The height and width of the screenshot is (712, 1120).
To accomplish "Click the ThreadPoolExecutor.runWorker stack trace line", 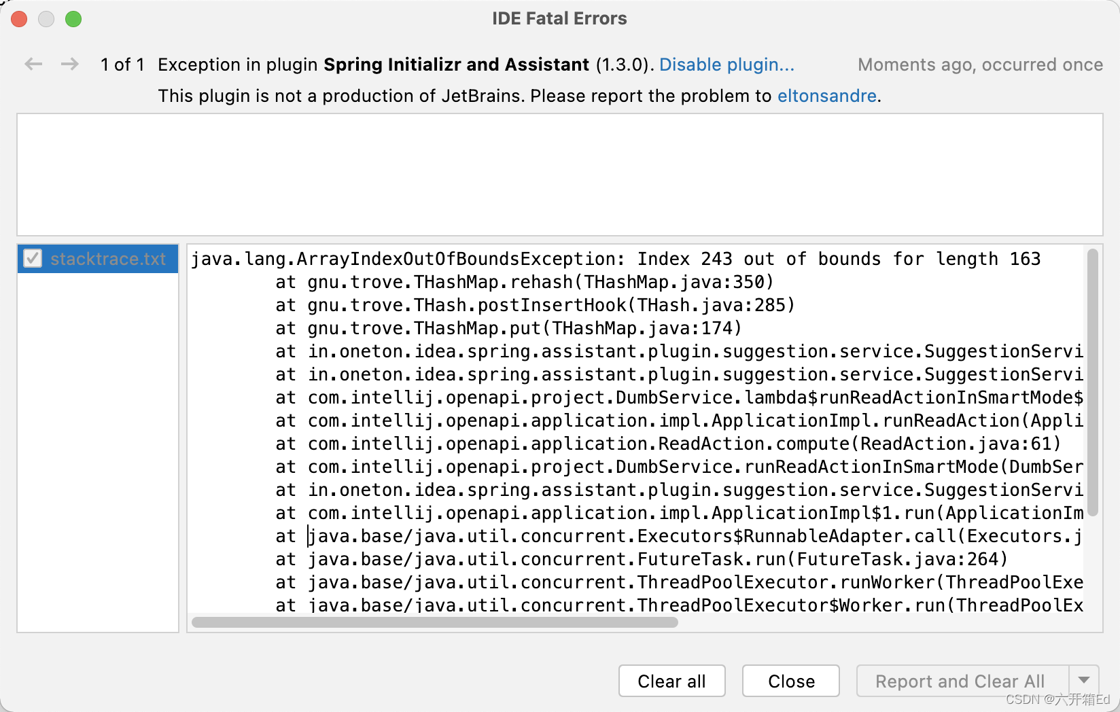I will point(679,582).
